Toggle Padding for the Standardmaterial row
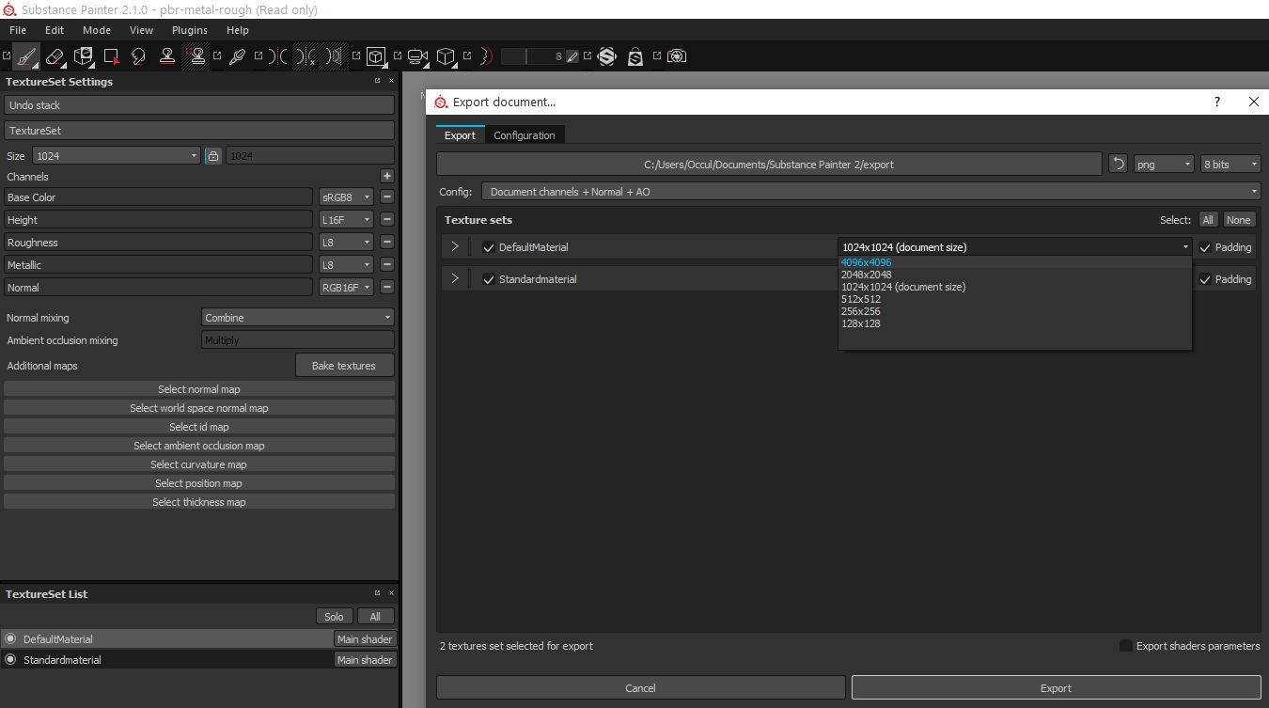 click(1205, 279)
